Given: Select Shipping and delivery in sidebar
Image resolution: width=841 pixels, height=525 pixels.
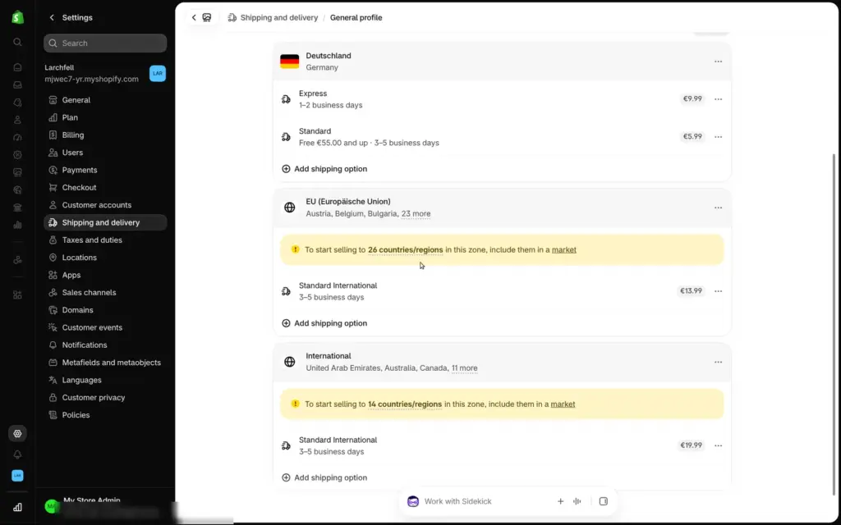Looking at the screenshot, I should pyautogui.click(x=105, y=222).
